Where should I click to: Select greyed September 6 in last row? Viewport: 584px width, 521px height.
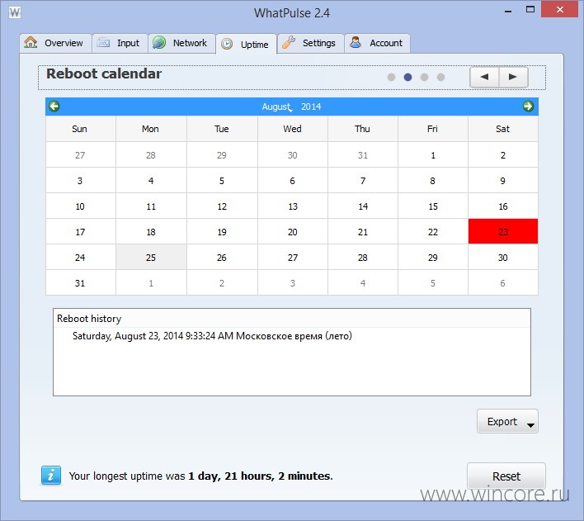click(503, 283)
